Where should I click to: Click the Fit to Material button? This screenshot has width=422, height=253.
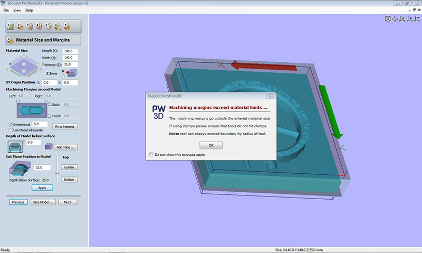point(64,127)
